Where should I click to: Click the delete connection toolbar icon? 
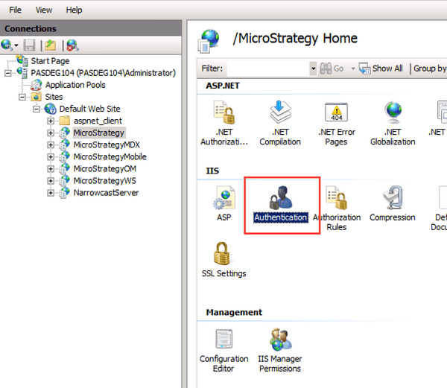pyautogui.click(x=73, y=45)
